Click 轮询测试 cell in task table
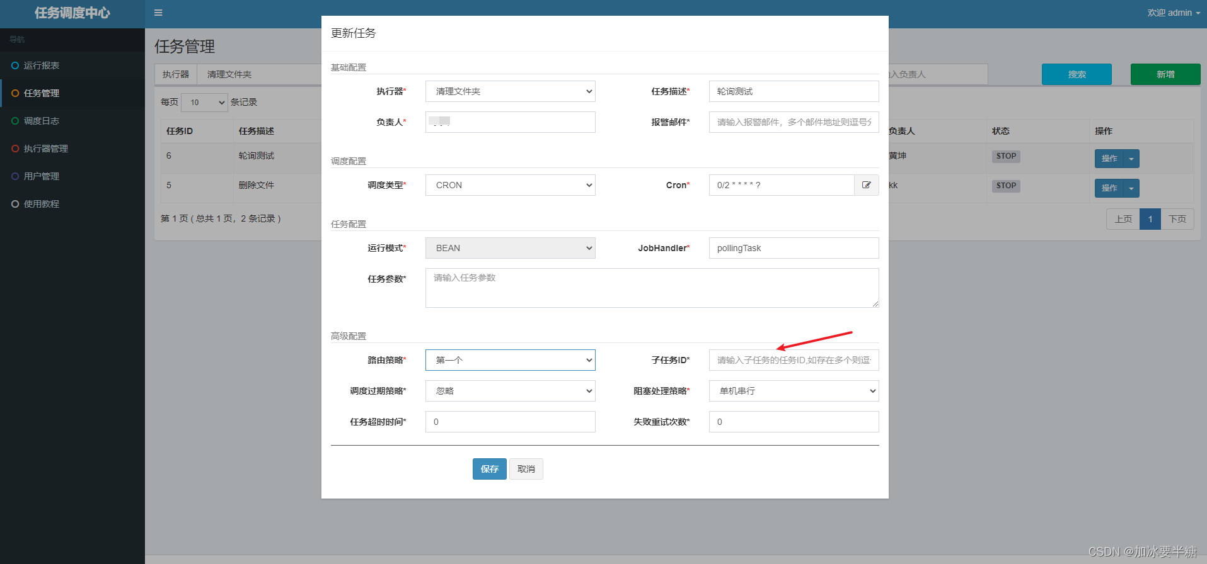The image size is (1207, 564). click(x=257, y=155)
